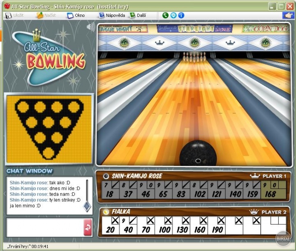The image size is (296, 251).
Task: Click the SHIN-KAMIJO ROSE player name
Action: (137, 176)
